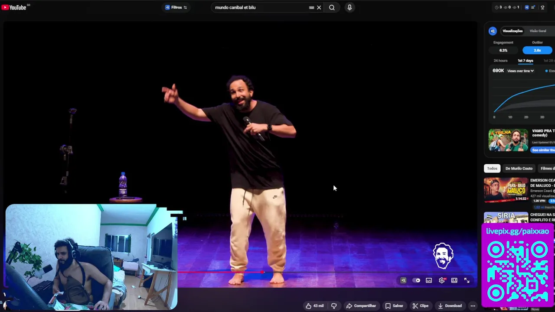Switch to theater mode
The image size is (555, 312).
pos(454,280)
